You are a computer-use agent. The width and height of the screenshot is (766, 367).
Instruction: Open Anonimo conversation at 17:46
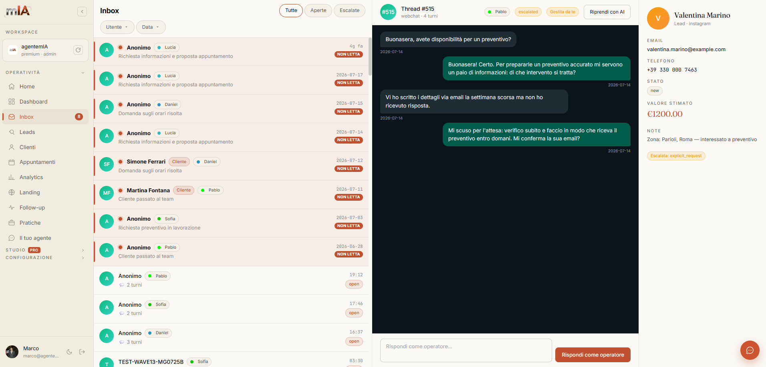coord(231,309)
